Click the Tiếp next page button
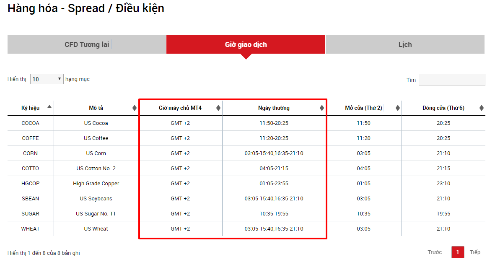This screenshot has height=262, width=495. pyautogui.click(x=475, y=252)
